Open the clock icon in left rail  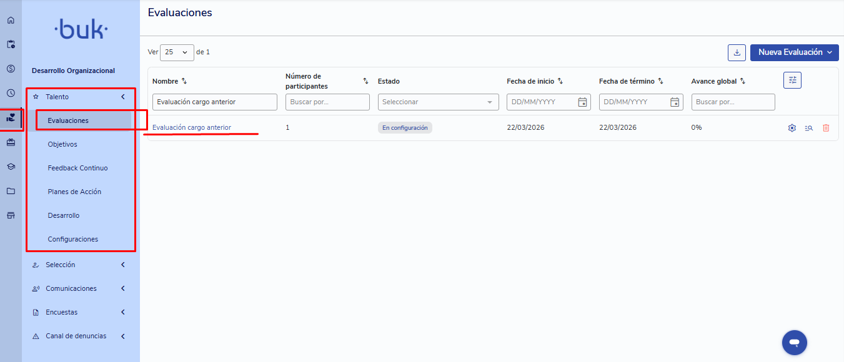click(11, 93)
